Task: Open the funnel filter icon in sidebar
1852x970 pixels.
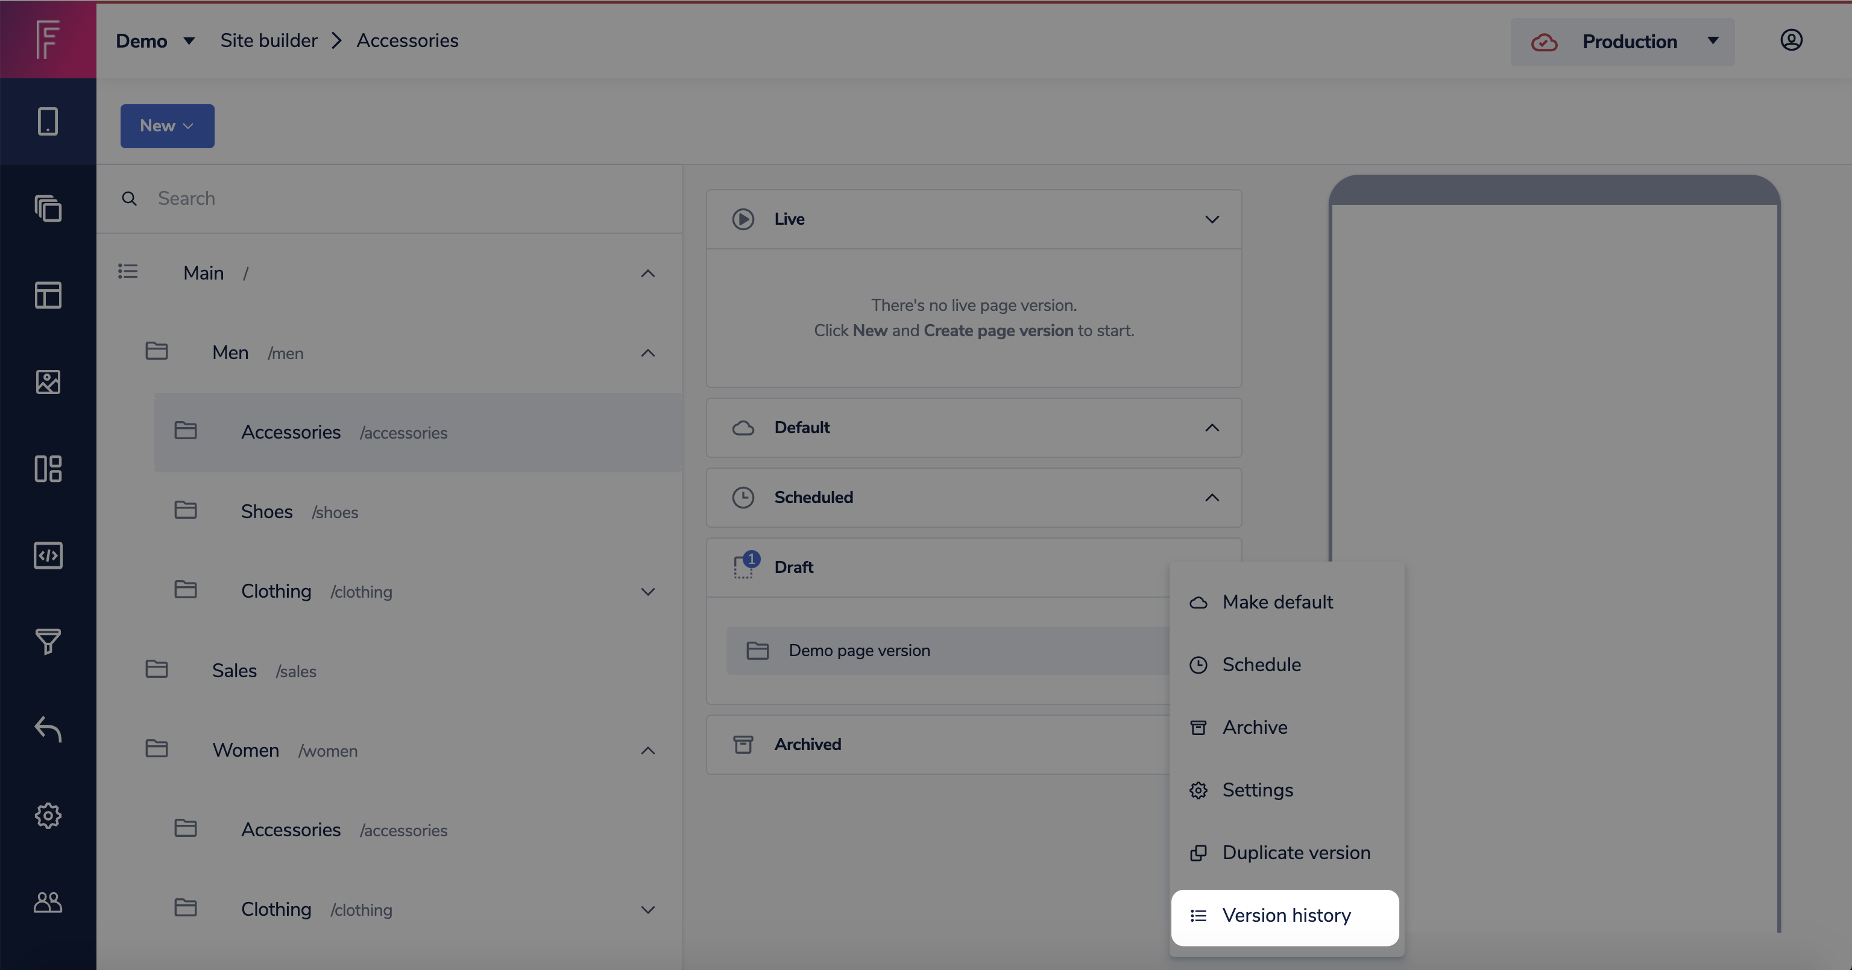Action: (x=48, y=642)
